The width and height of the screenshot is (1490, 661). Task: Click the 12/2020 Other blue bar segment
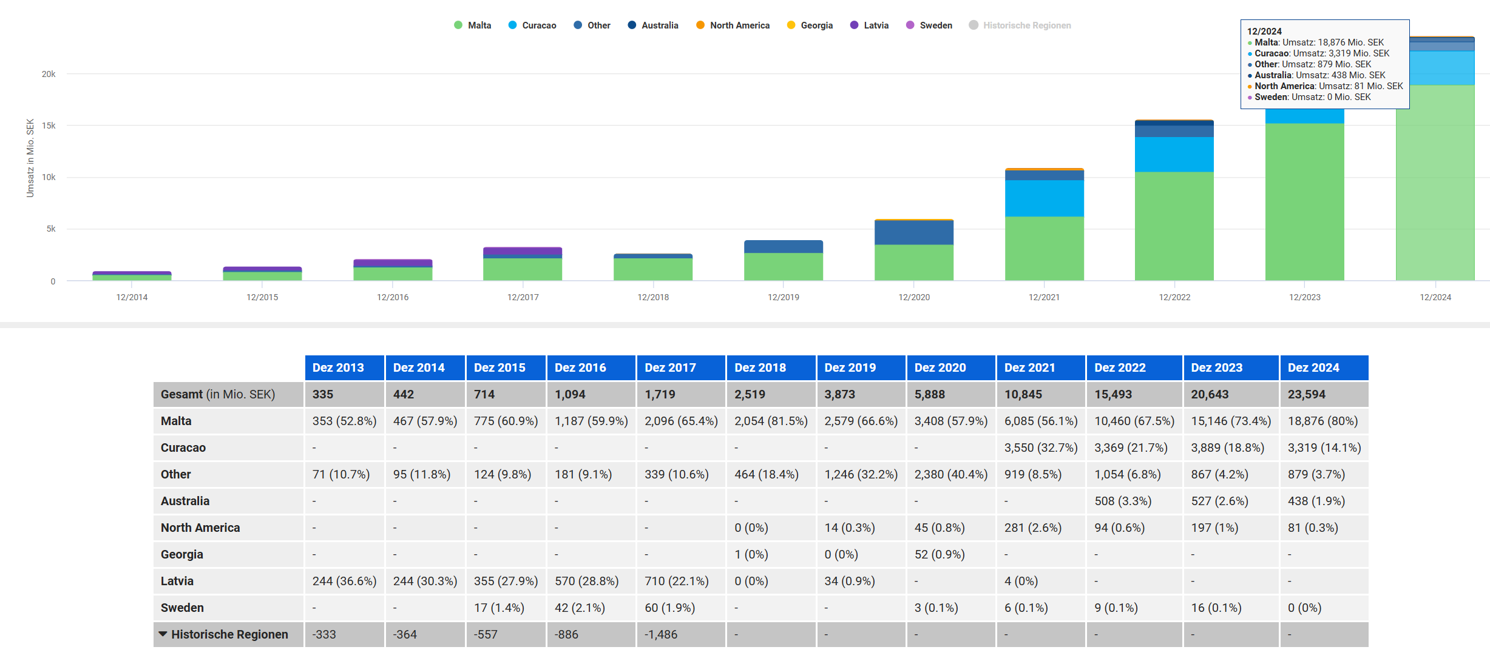(x=913, y=233)
